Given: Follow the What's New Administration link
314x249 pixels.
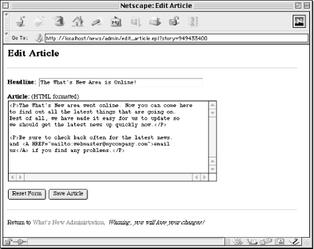Looking at the screenshot, I should (x=68, y=222).
